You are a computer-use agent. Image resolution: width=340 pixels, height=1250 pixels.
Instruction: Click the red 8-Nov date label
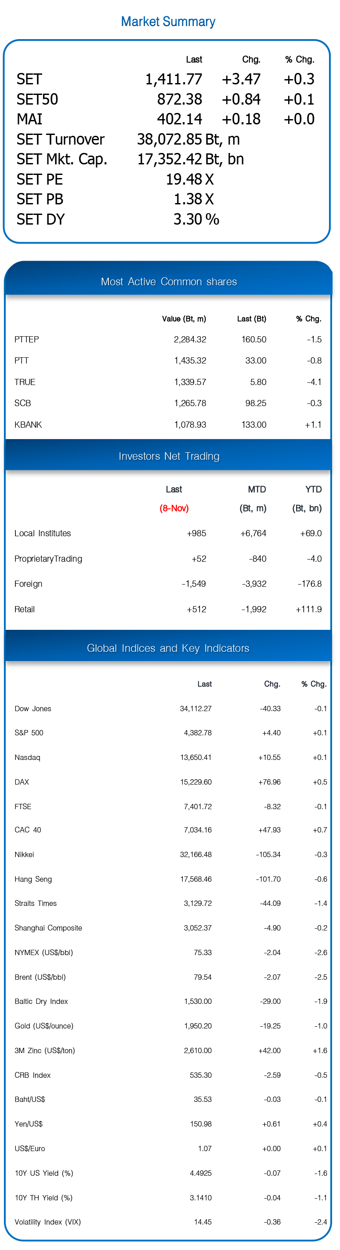tap(174, 509)
